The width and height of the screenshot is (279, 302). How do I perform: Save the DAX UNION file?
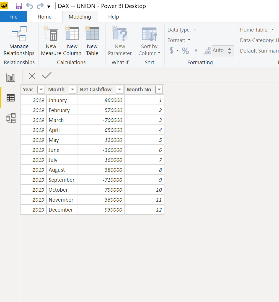click(x=19, y=6)
